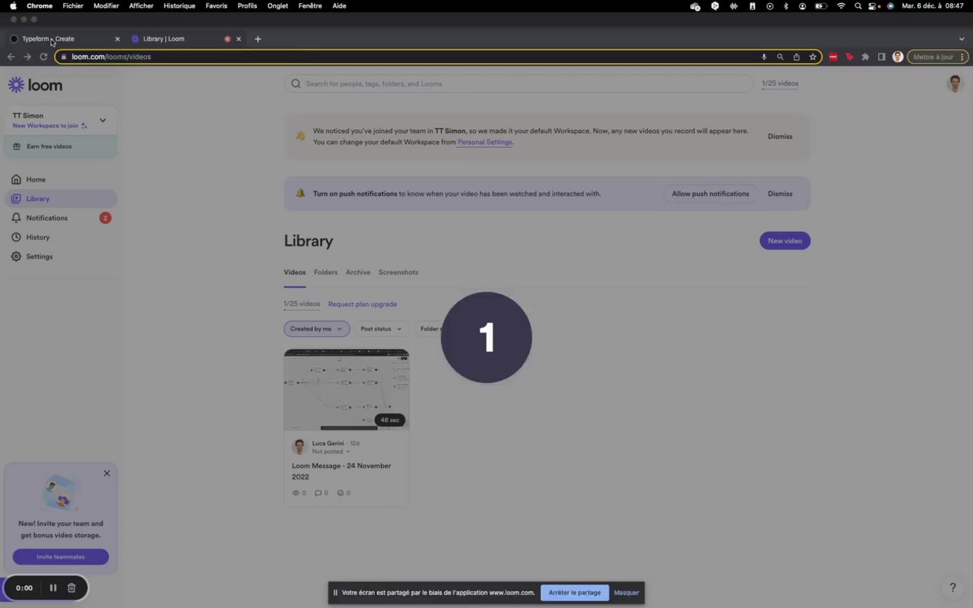Go back with Chrome's back arrow
Screen dimensions: 973x608
tap(11, 57)
